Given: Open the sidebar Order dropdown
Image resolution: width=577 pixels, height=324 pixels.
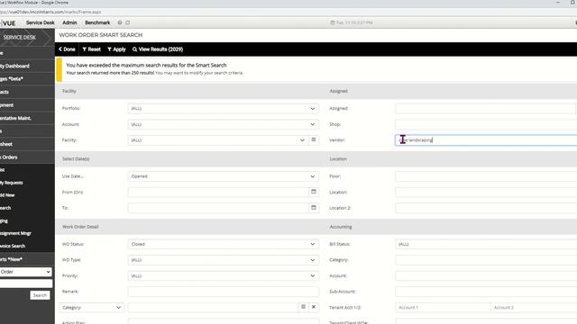Looking at the screenshot, I should point(25,272).
